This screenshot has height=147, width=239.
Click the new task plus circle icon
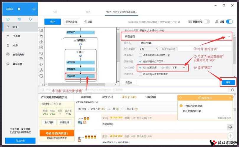click(x=8, y=19)
